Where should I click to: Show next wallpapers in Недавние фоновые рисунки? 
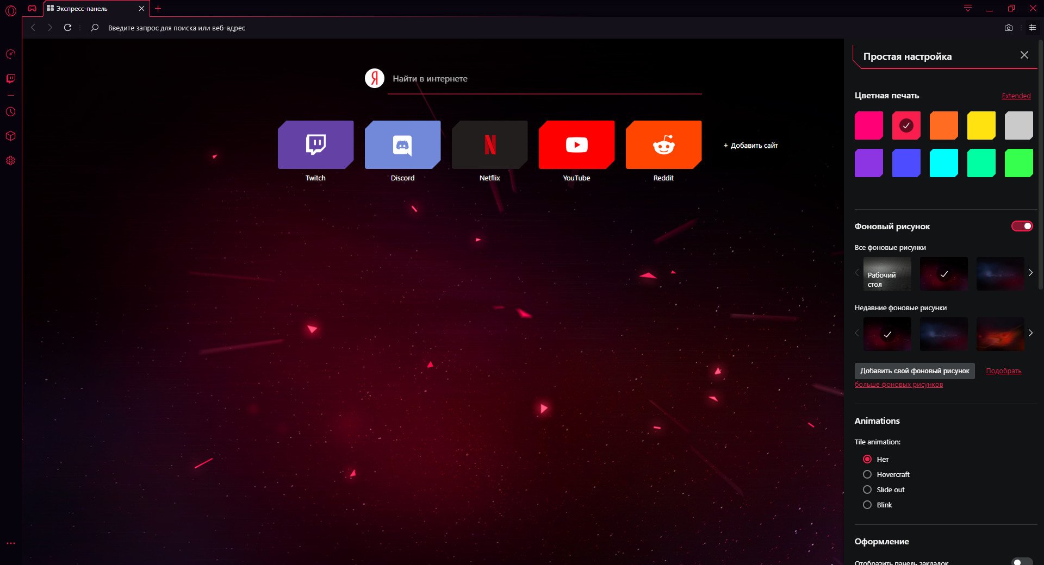[1030, 333]
